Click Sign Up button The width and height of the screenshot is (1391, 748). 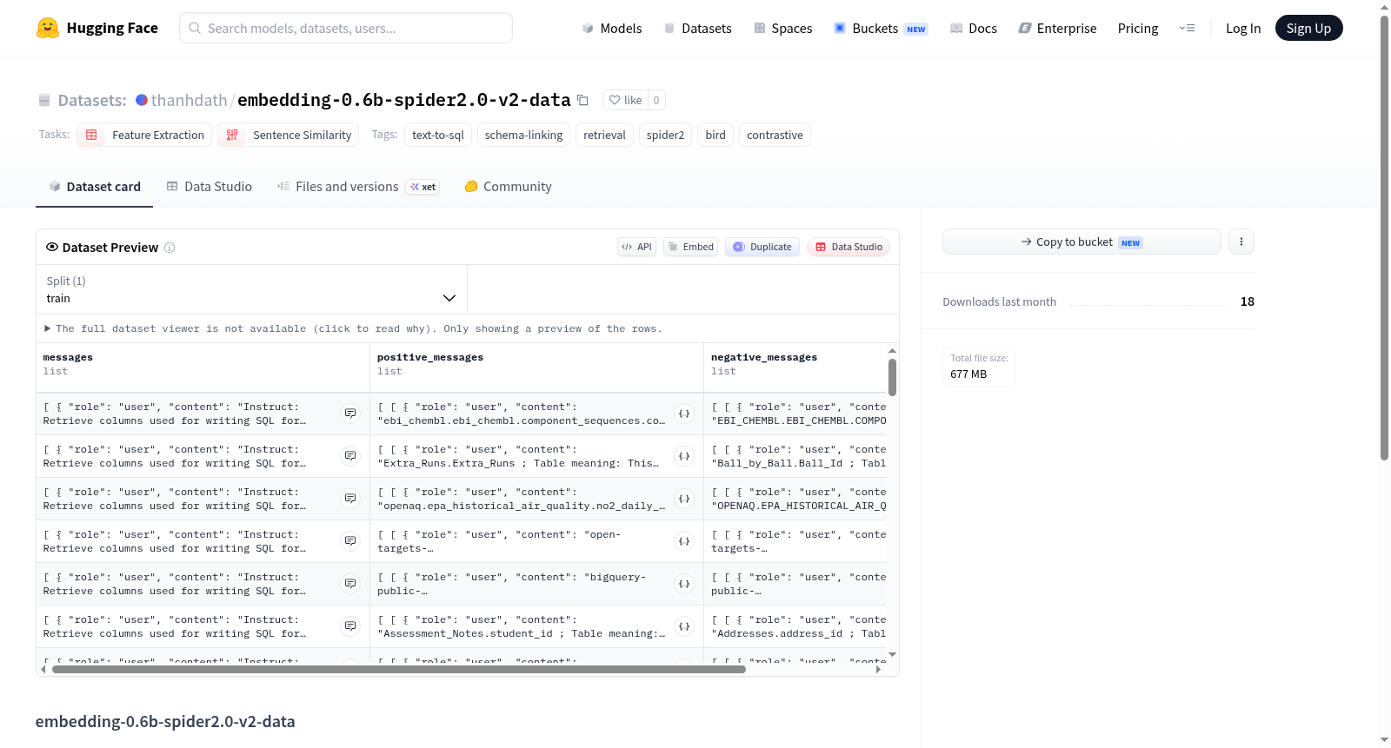(x=1308, y=29)
